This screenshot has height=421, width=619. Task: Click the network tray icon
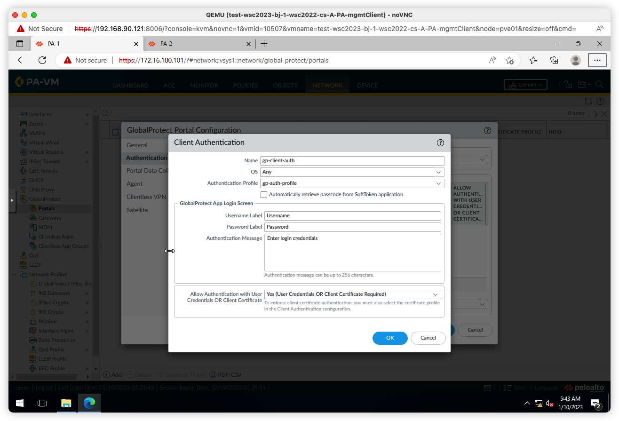point(539,404)
